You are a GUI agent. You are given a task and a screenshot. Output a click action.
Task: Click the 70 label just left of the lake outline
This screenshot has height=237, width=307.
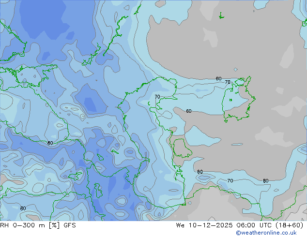click(x=228, y=82)
